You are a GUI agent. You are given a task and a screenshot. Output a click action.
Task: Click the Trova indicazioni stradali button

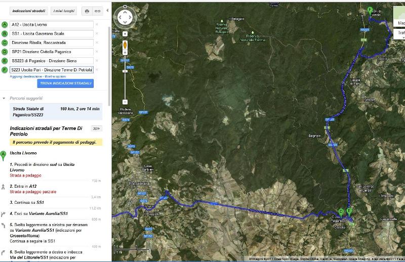(x=65, y=83)
